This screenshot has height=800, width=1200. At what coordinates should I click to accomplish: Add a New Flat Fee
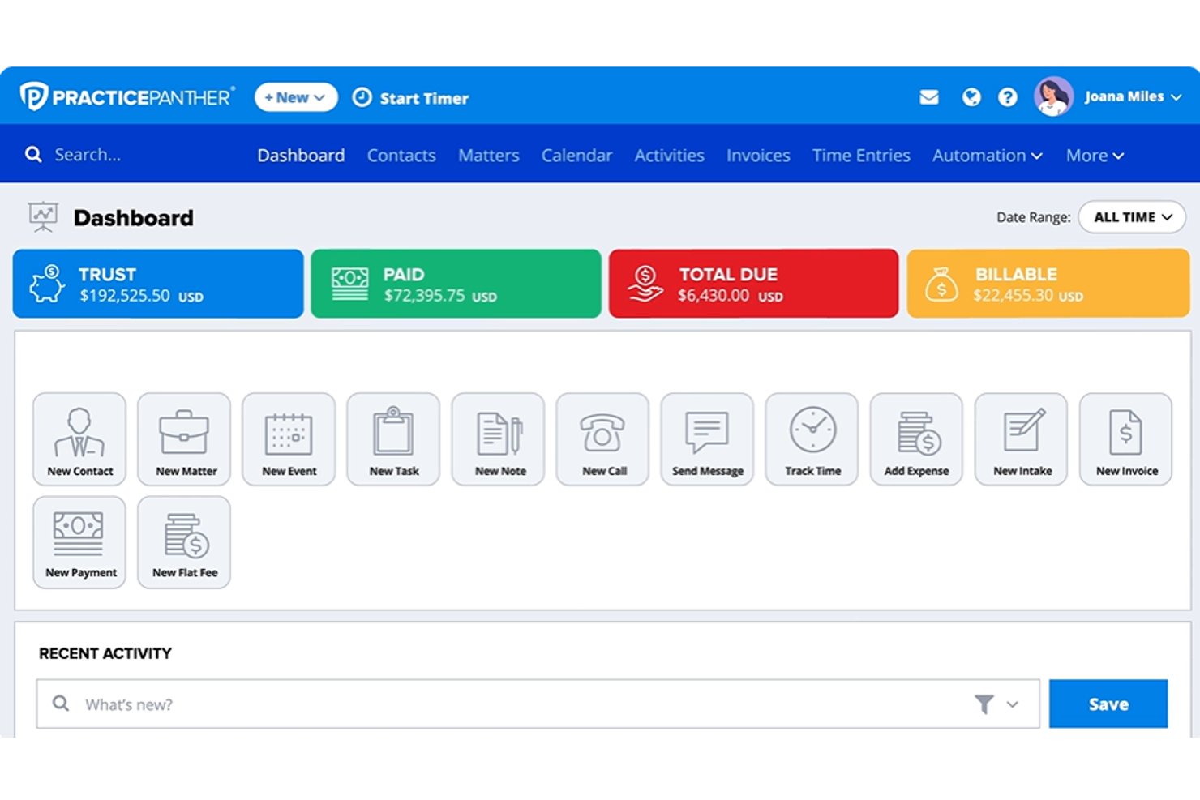point(184,542)
